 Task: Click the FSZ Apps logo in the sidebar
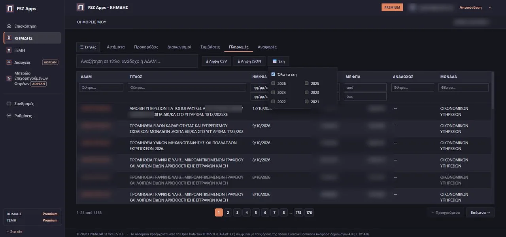(x=9, y=9)
